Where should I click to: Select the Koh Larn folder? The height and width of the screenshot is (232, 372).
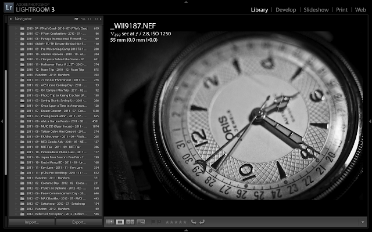[x=56, y=168]
